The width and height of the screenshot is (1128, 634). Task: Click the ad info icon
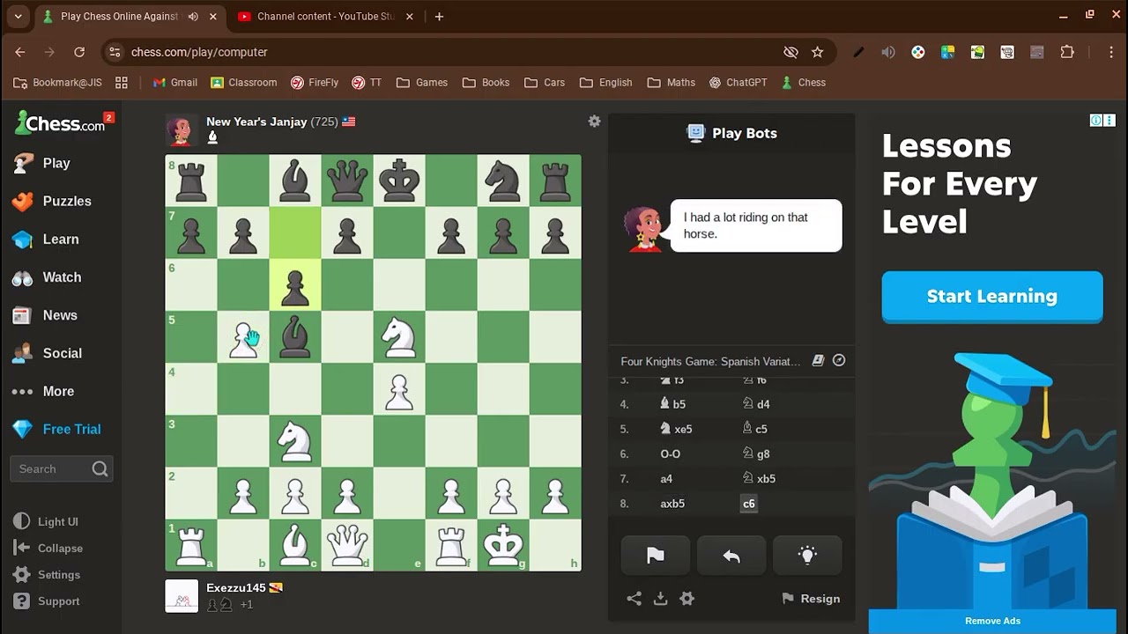point(1096,121)
